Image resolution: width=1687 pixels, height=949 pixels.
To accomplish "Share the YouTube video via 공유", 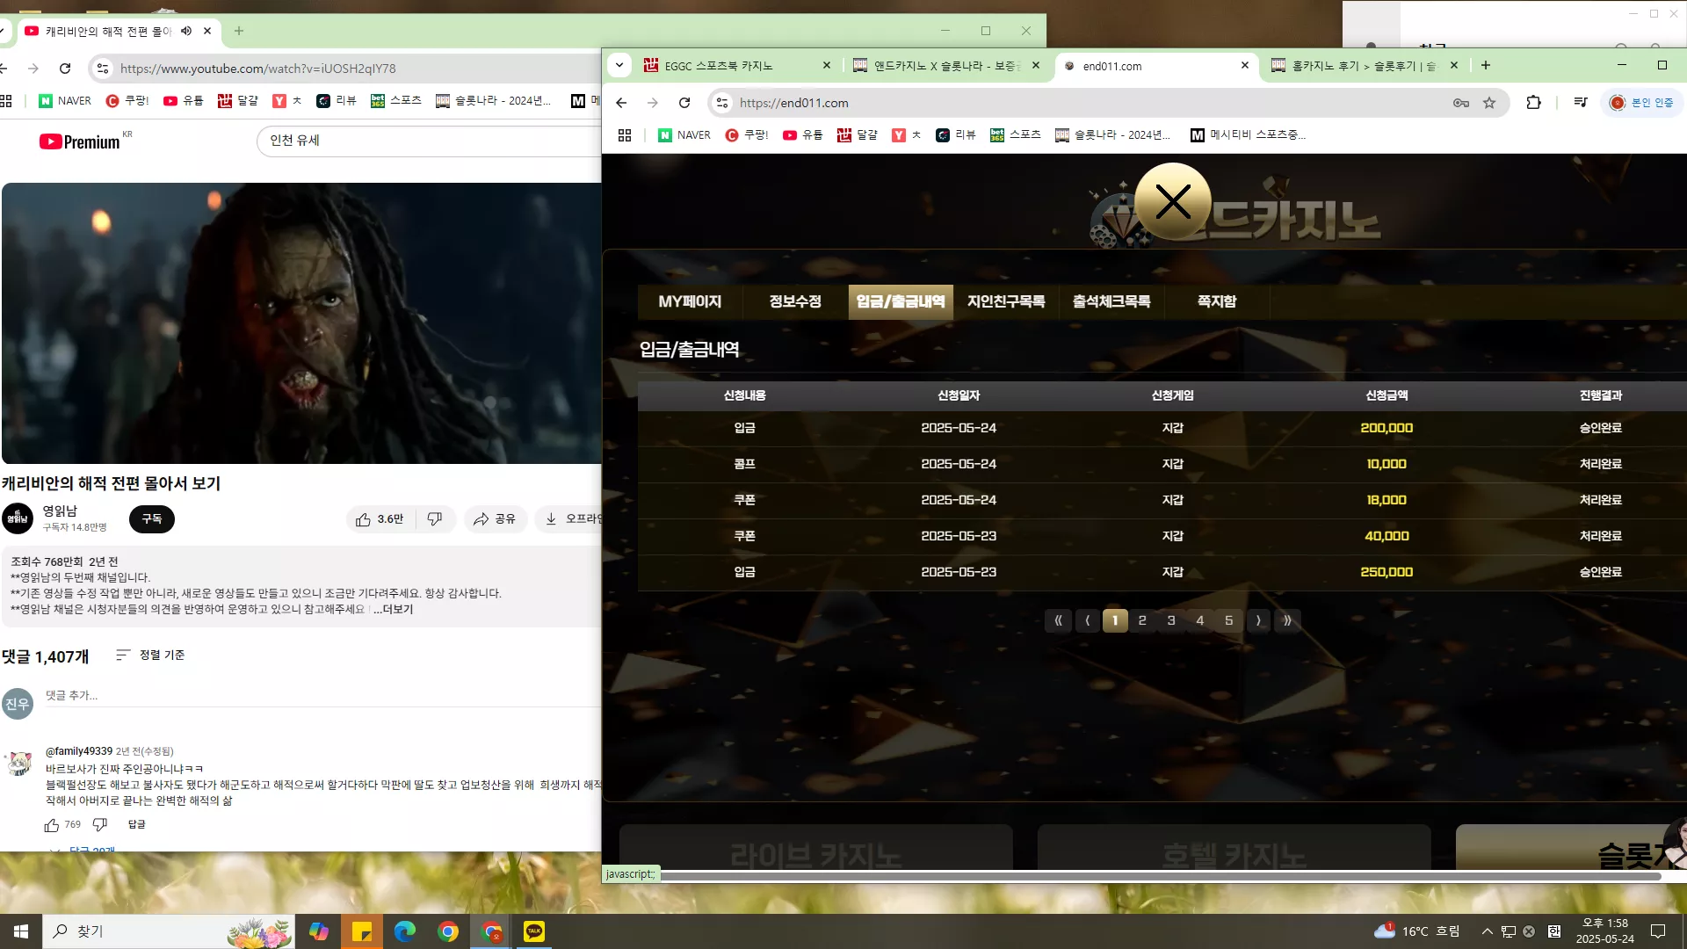I will (495, 519).
